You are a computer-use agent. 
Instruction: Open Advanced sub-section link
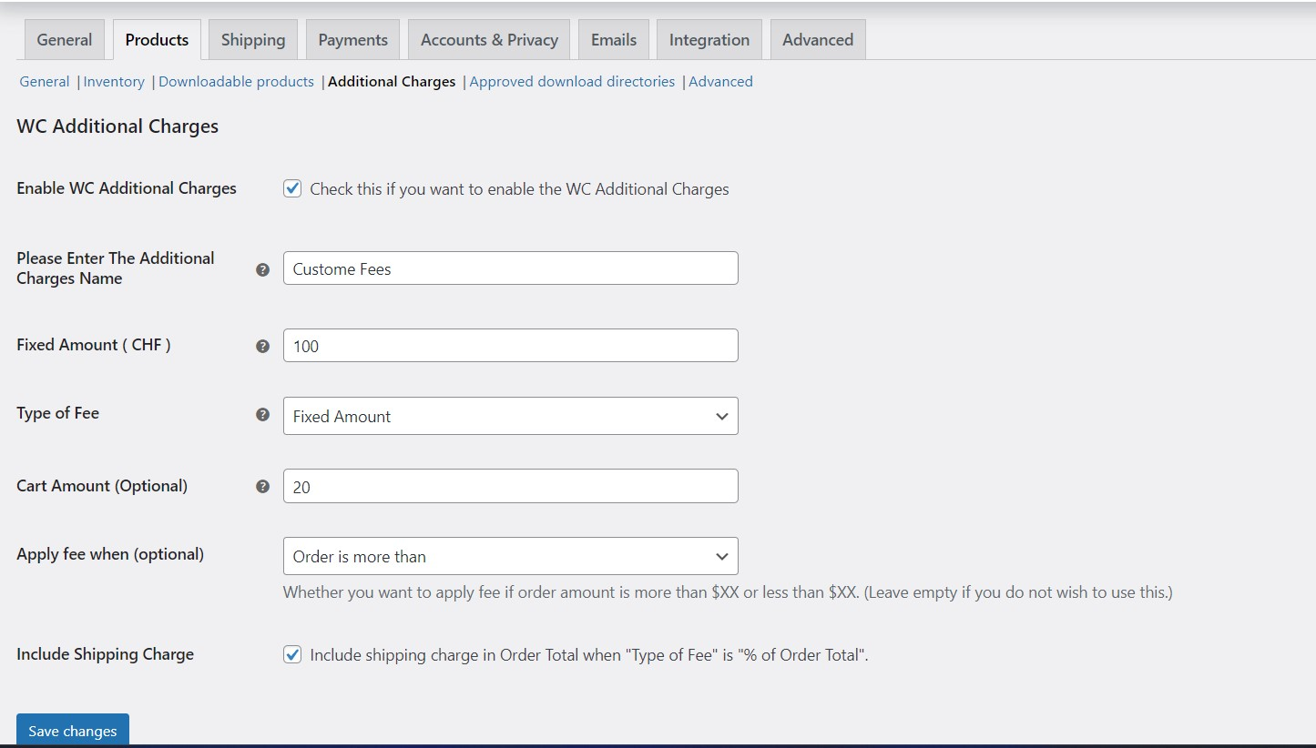[x=720, y=81]
